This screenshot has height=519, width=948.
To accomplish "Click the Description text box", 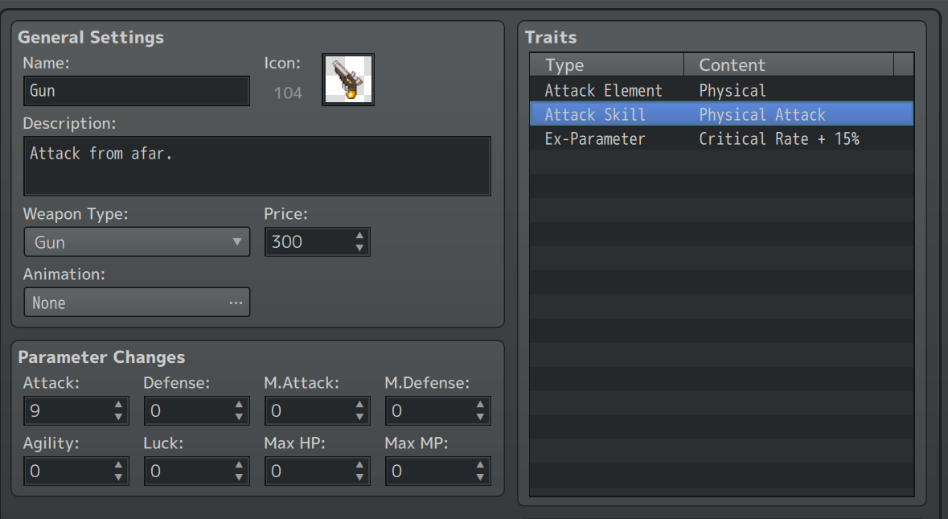I will (257, 166).
